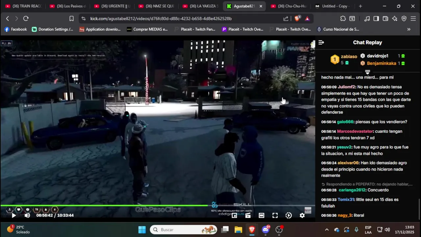Play the Kick video
The height and width of the screenshot is (237, 421).
click(x=13, y=215)
